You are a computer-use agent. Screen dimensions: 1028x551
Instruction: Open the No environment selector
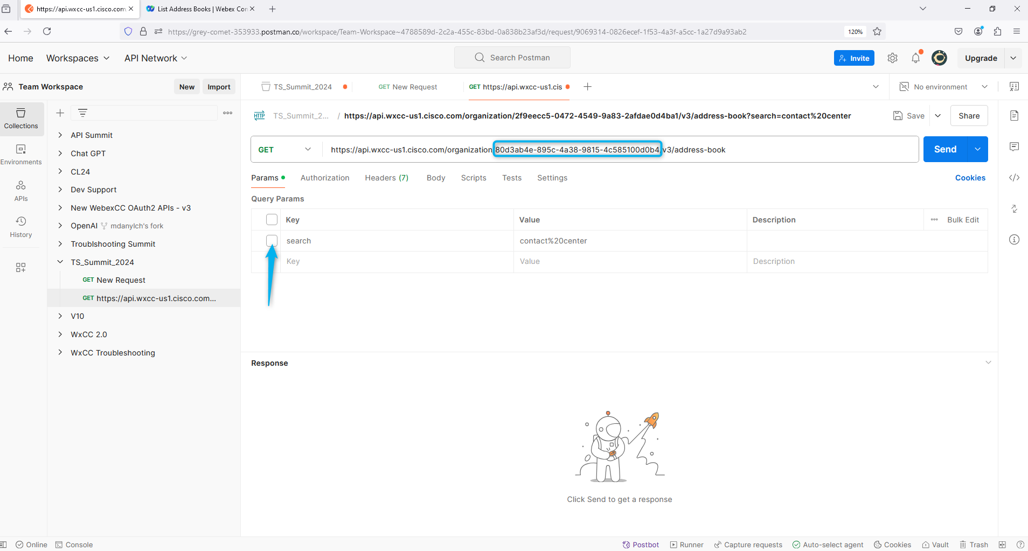tap(944, 87)
